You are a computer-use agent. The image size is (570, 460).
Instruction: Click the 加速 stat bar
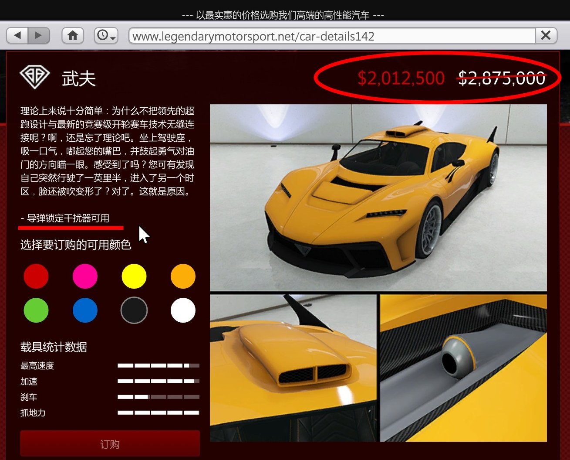tap(159, 382)
